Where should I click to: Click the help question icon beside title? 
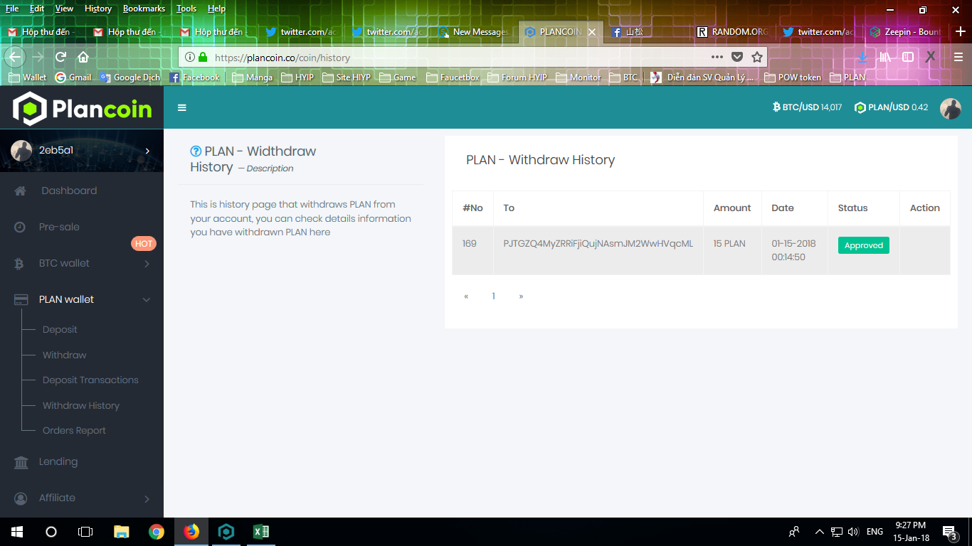pos(196,151)
